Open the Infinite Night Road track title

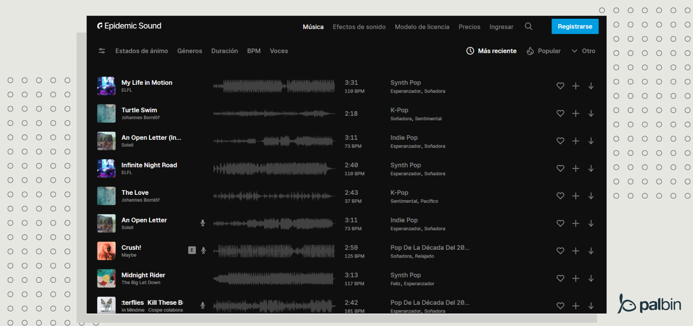pos(149,165)
